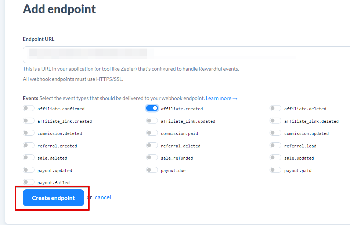Turn on sale.deleted event toggle
Screen dimensions: 350x225
(x=29, y=157)
